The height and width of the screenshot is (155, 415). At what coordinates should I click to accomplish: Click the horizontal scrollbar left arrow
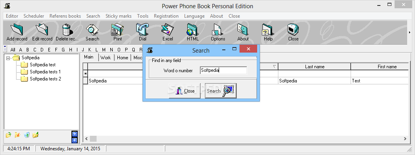tap(86, 139)
